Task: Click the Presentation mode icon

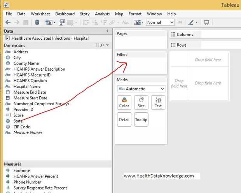Action: point(206,23)
